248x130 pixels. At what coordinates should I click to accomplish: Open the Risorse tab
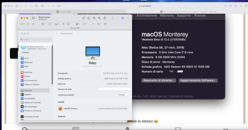point(200,16)
